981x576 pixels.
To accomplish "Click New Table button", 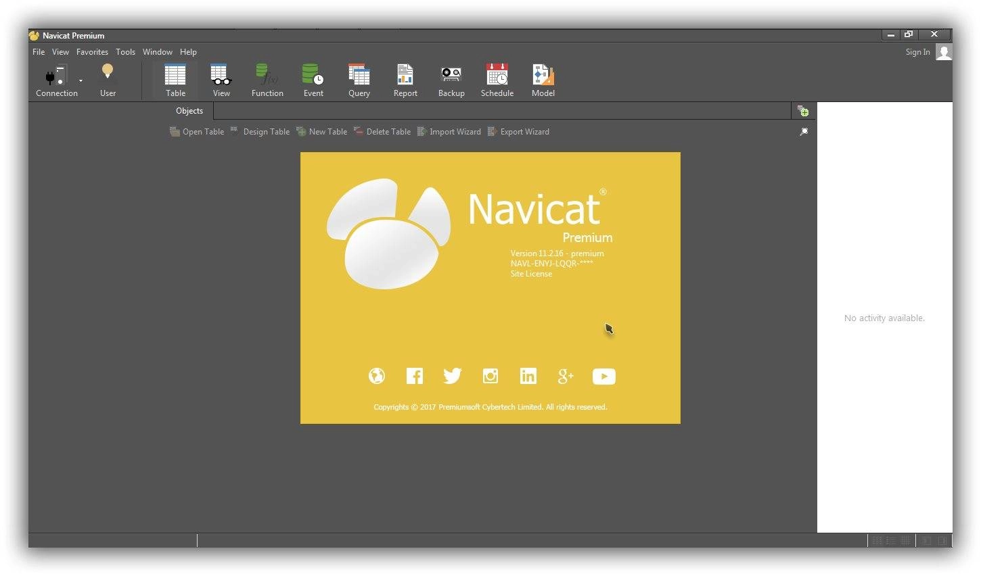I will point(322,132).
